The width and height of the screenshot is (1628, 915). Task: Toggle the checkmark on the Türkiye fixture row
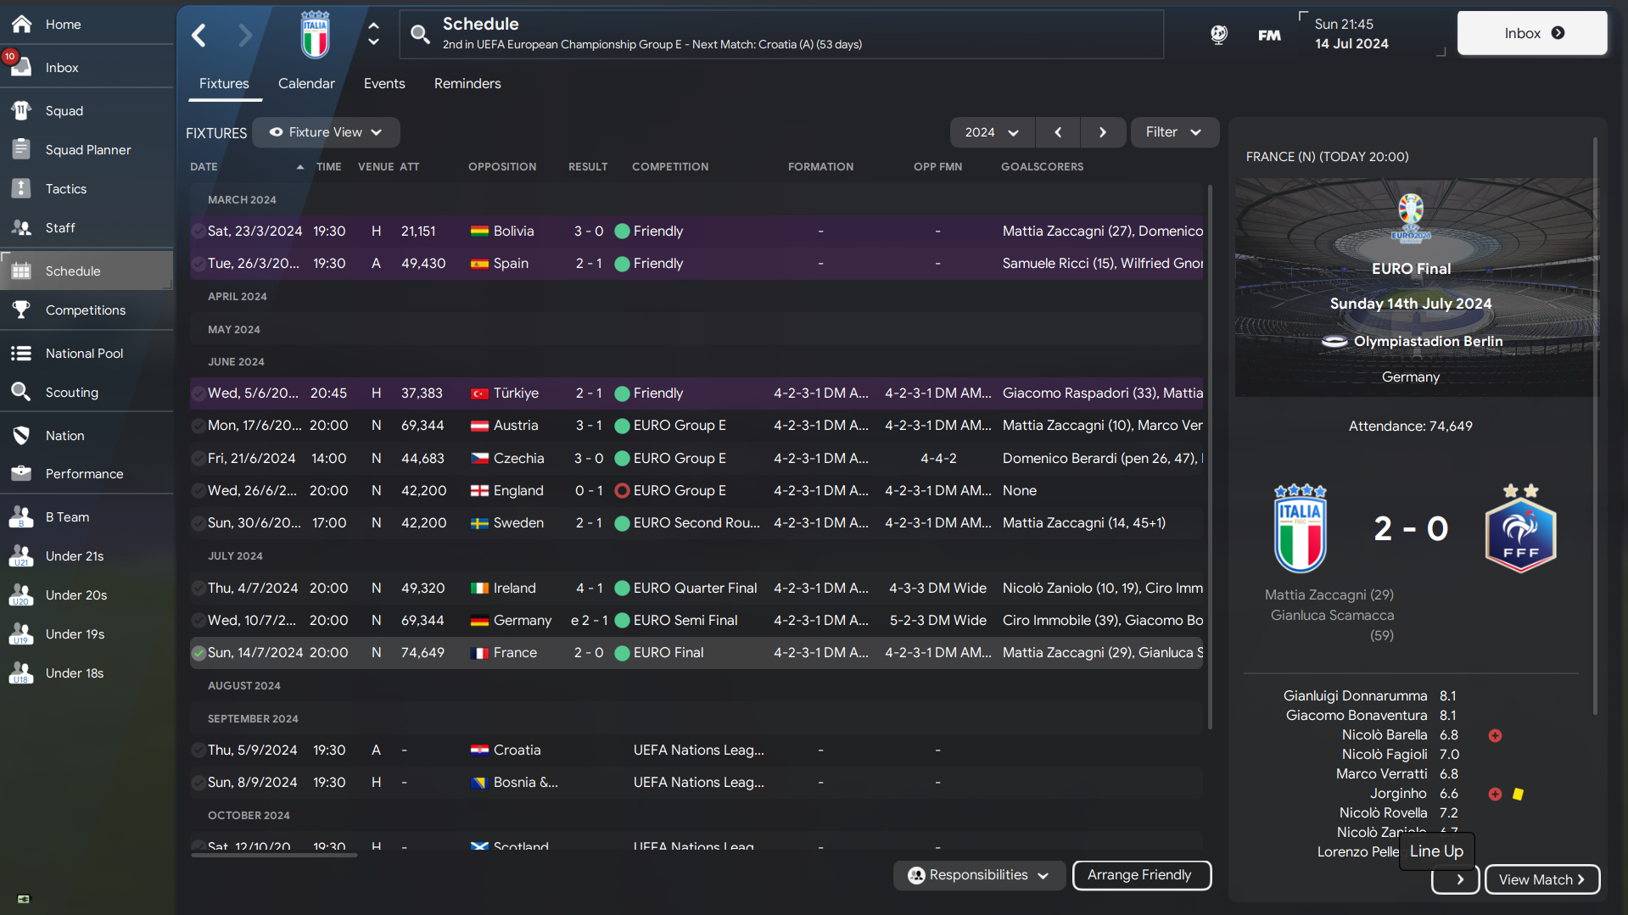point(199,393)
